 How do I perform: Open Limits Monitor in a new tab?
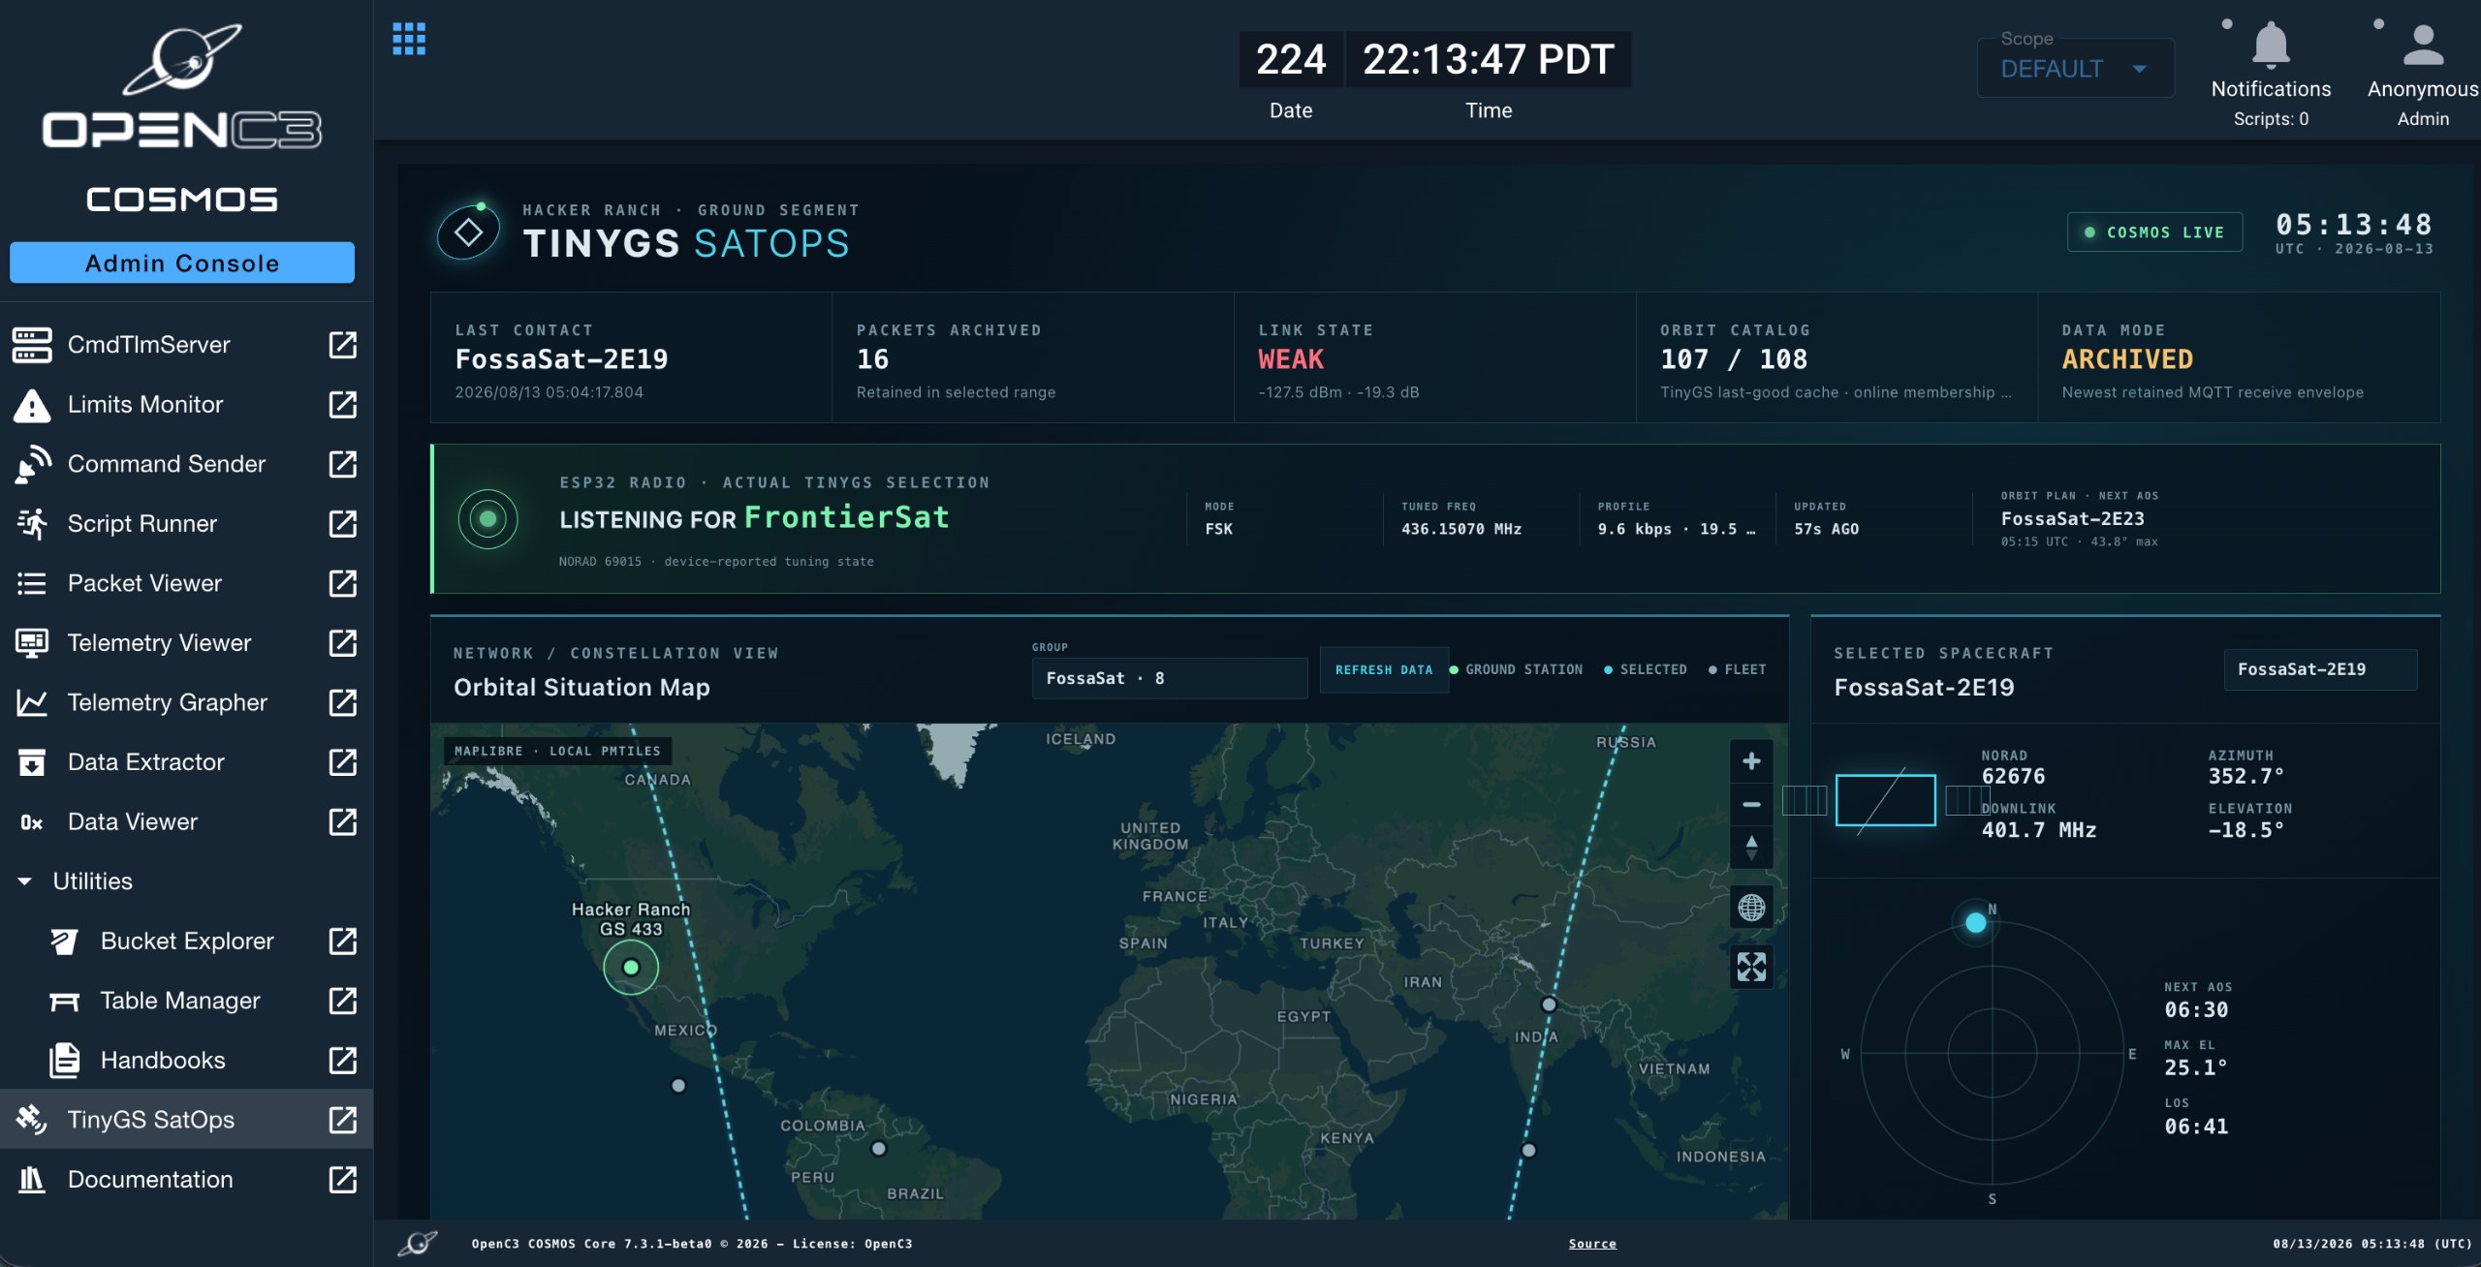tap(343, 405)
